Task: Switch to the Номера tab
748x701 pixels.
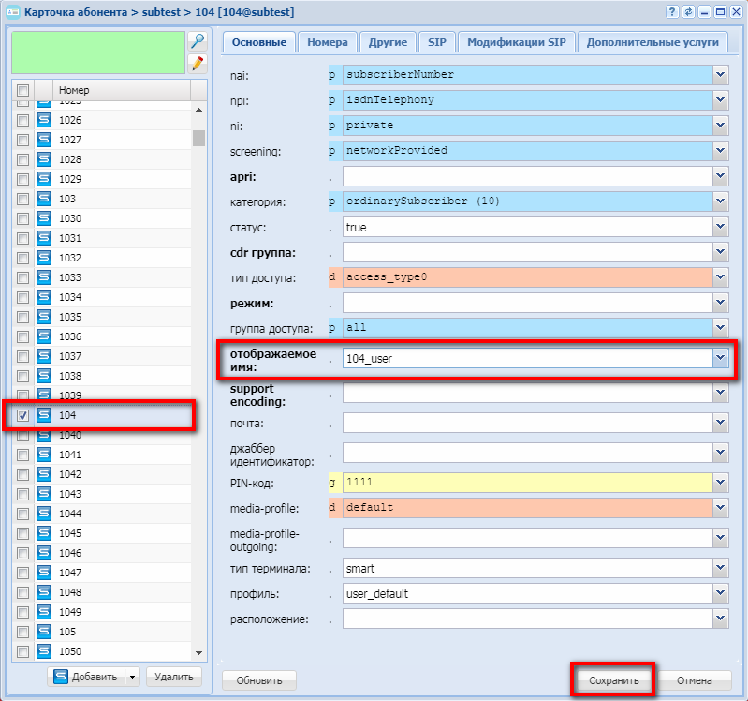Action: (328, 42)
